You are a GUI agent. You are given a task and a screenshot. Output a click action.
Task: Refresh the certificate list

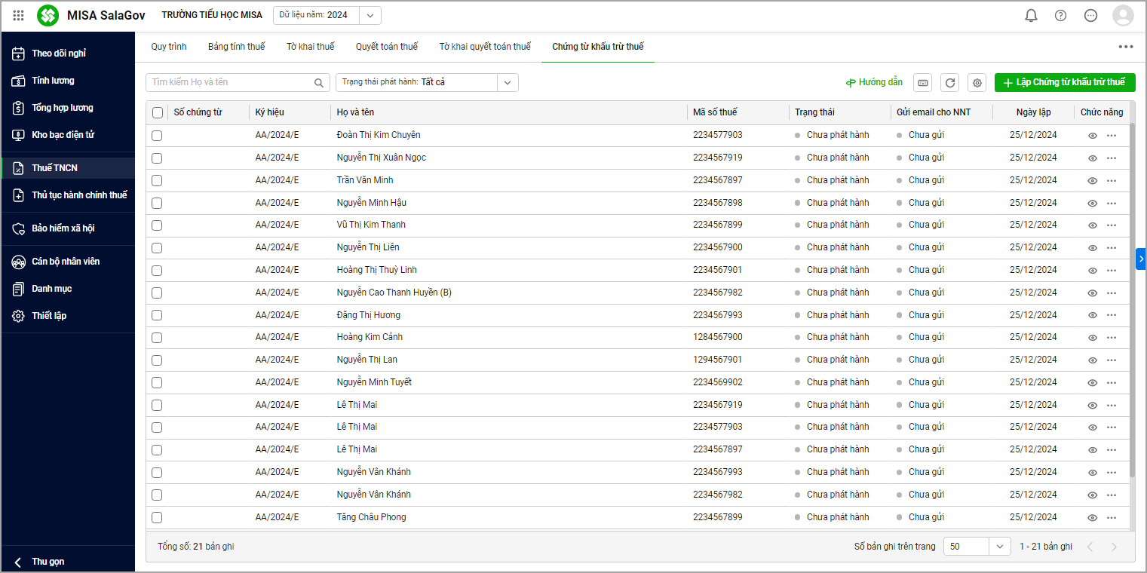(950, 83)
